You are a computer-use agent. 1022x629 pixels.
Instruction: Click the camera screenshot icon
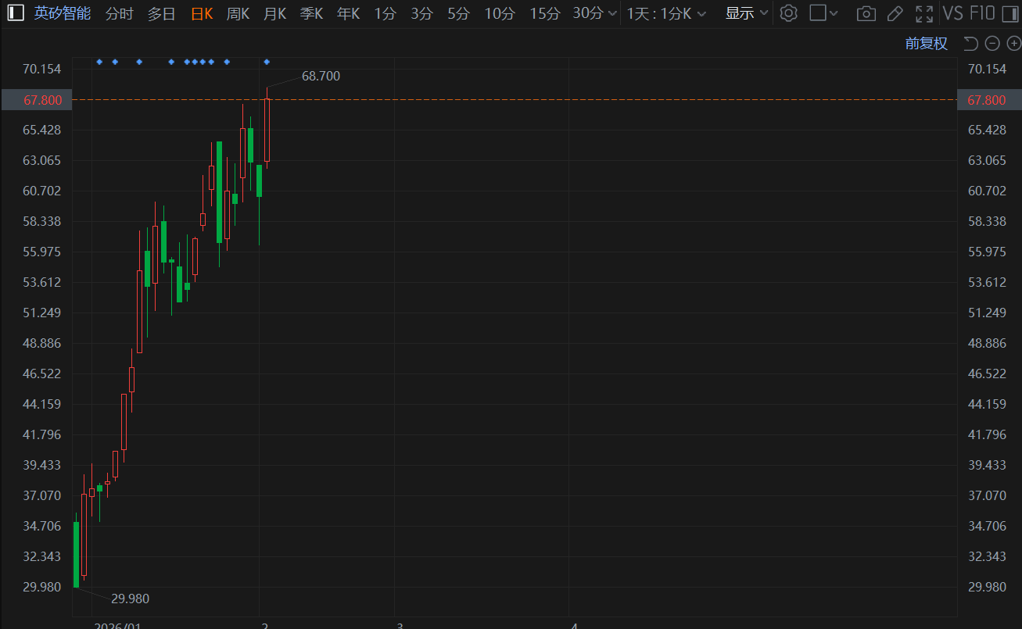(x=866, y=13)
